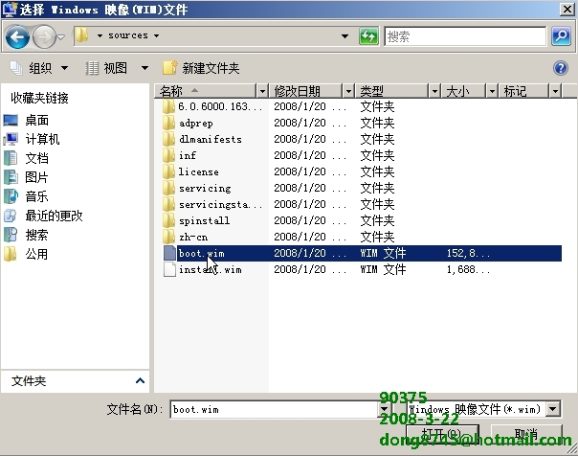Open the 修改日期 column filter dropdown

pyautogui.click(x=348, y=91)
